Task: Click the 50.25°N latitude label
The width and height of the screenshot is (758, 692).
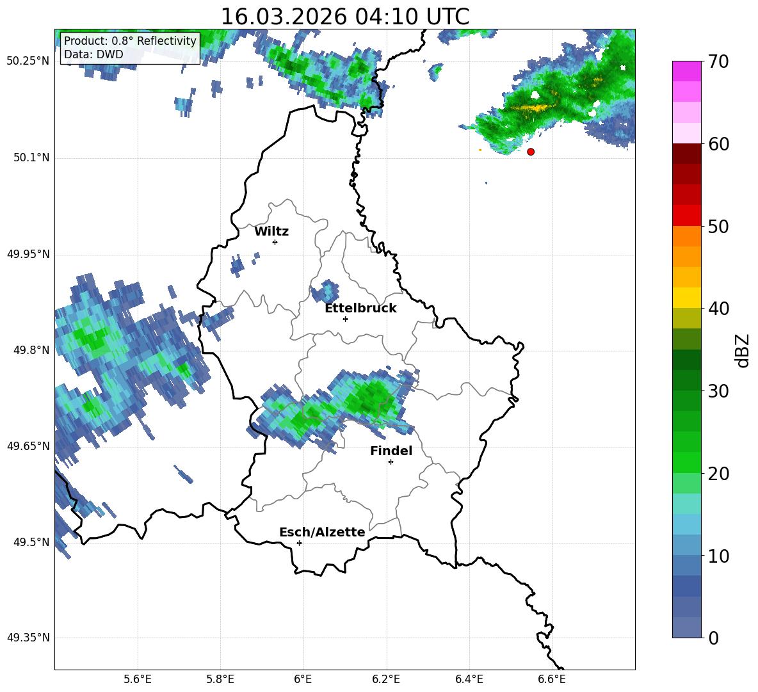Action: [28, 61]
